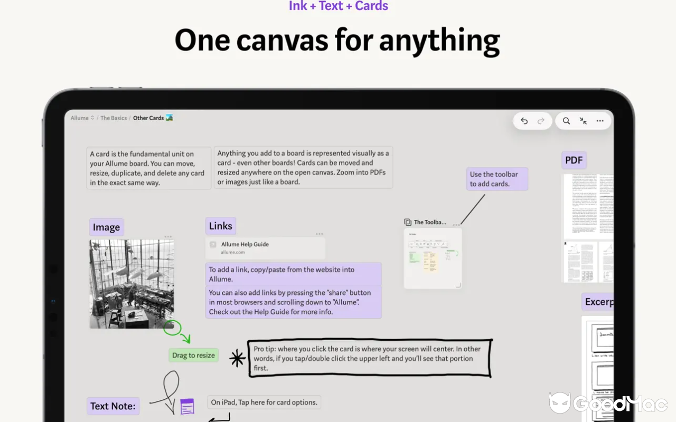The width and height of the screenshot is (676, 422).
Task: Select the Excerpt label card
Action: click(598, 302)
